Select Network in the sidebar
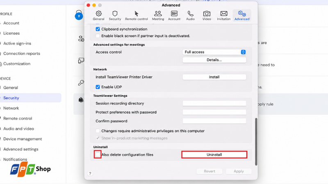 11,108
